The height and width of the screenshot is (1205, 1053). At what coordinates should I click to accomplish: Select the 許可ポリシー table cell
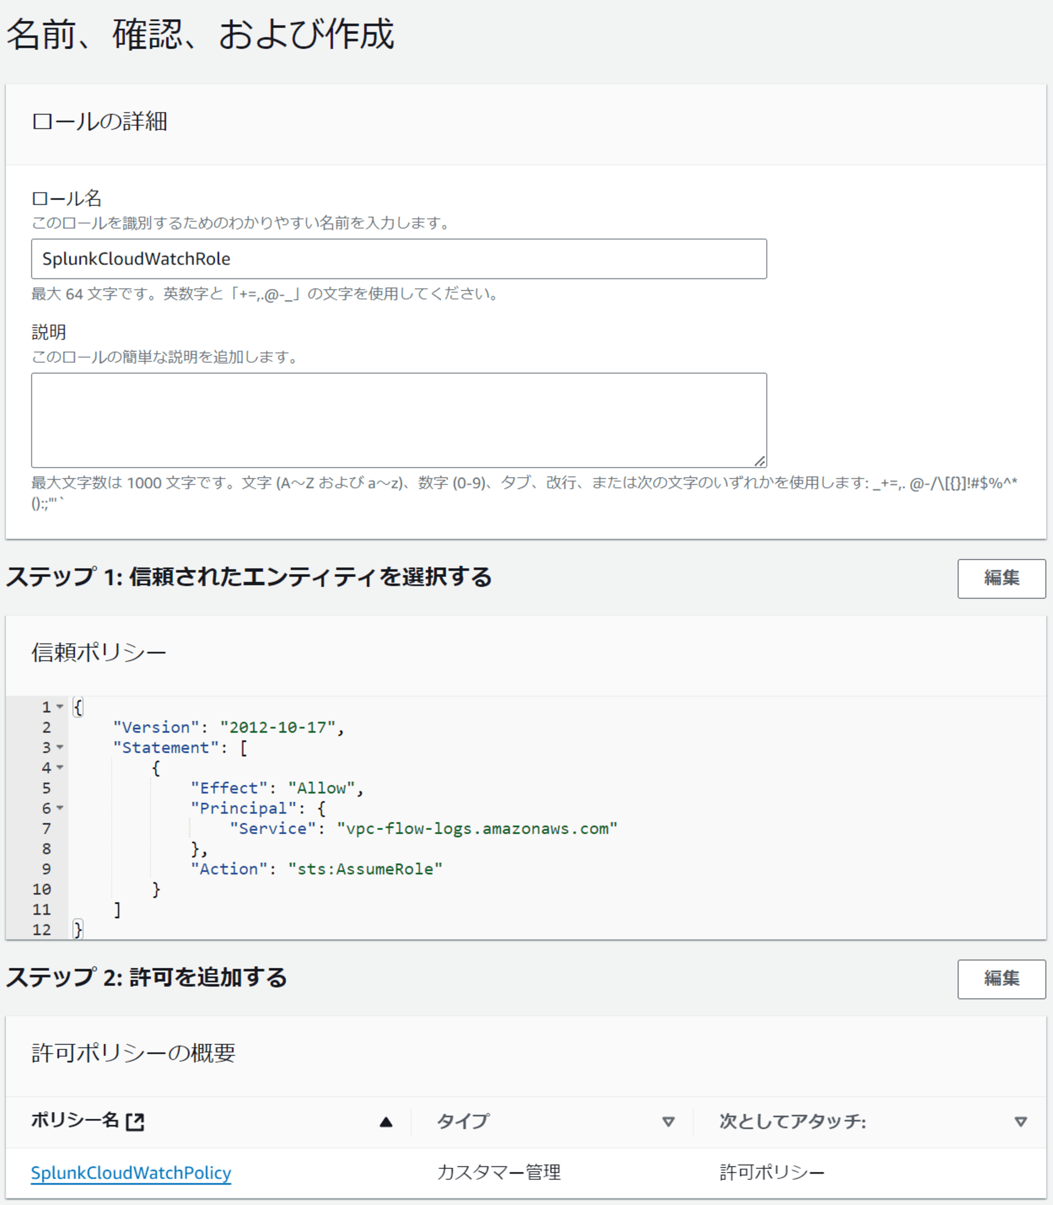(772, 1172)
